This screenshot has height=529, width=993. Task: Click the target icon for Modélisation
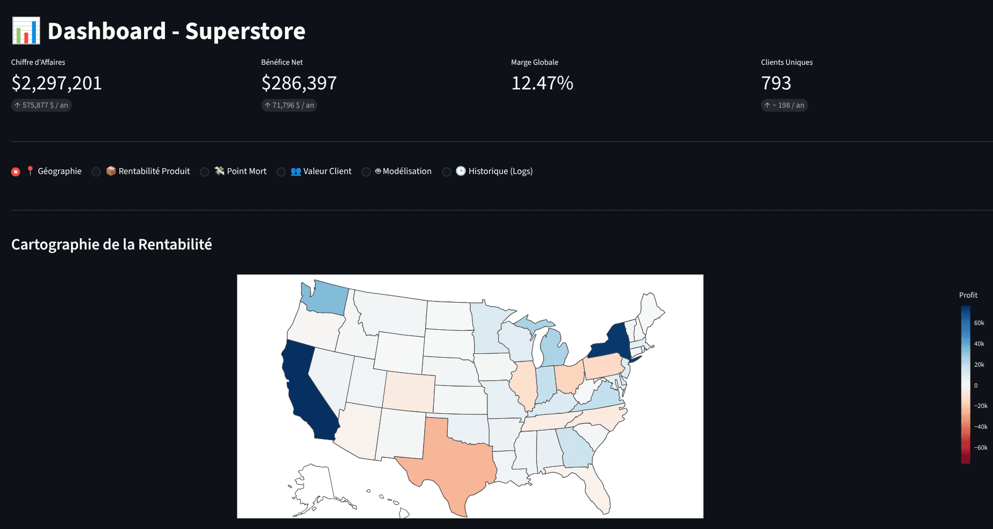click(378, 171)
